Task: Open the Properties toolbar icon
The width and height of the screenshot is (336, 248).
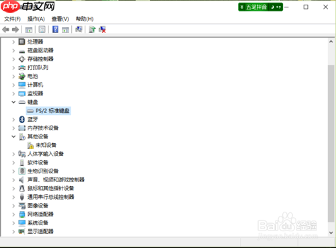Action: click(x=42, y=30)
